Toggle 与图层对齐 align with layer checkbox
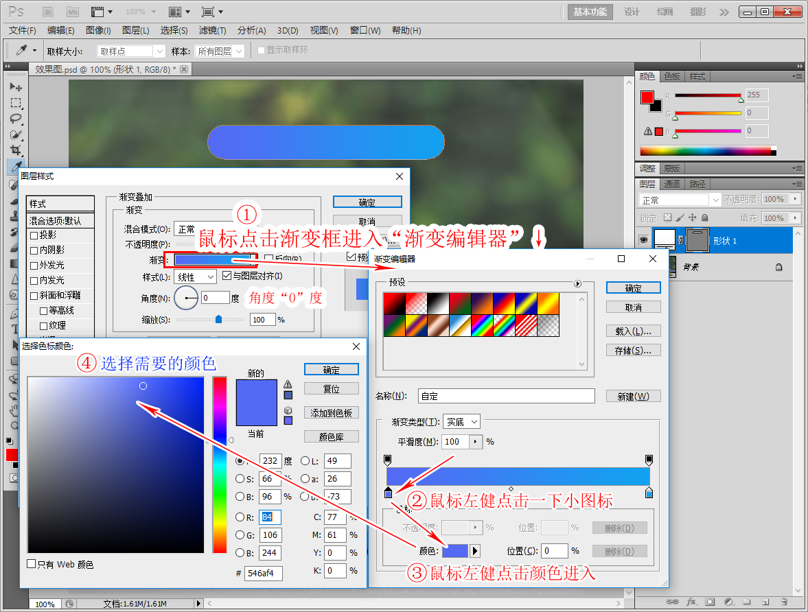This screenshot has height=612, width=808. [227, 276]
